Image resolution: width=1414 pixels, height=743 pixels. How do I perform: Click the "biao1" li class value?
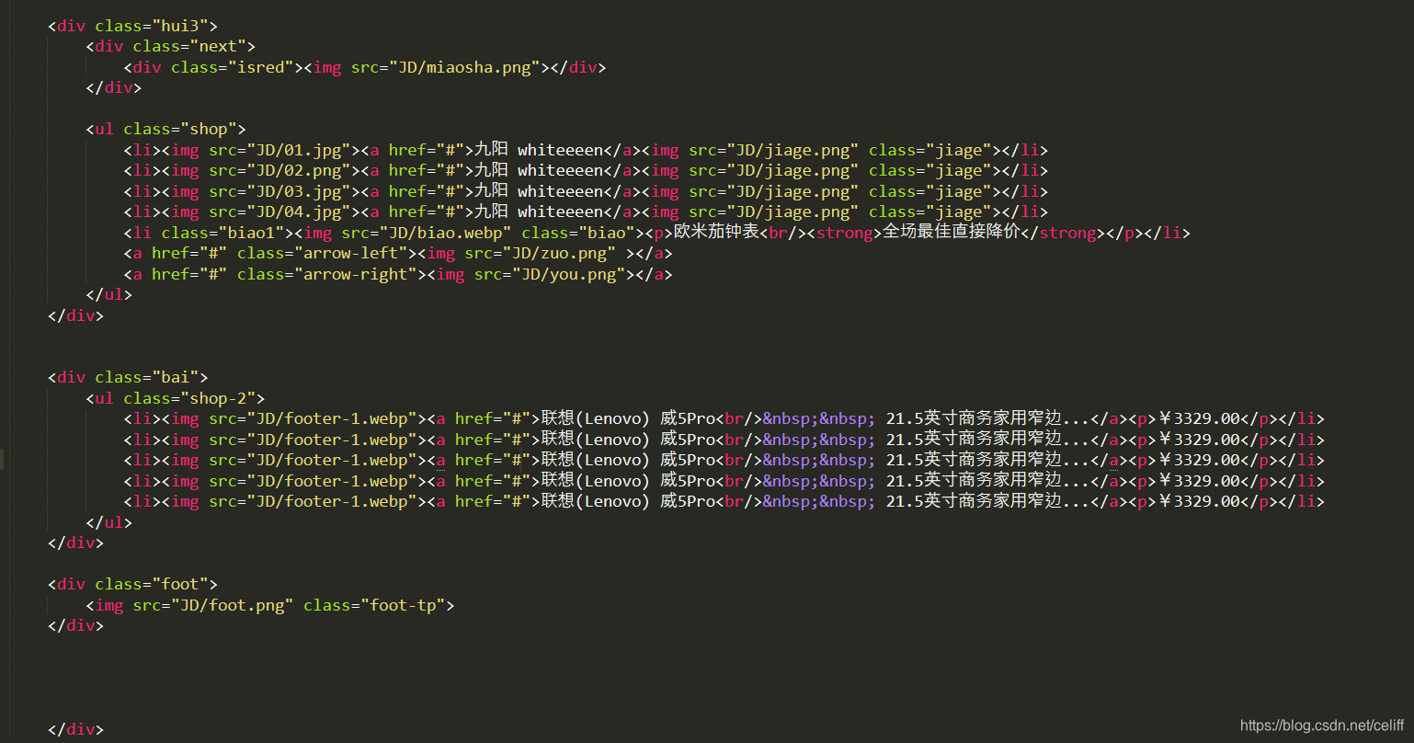[x=251, y=233]
